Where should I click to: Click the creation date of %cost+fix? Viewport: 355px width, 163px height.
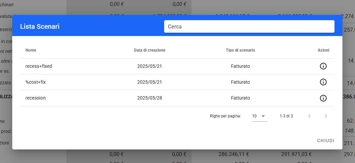pos(150,82)
